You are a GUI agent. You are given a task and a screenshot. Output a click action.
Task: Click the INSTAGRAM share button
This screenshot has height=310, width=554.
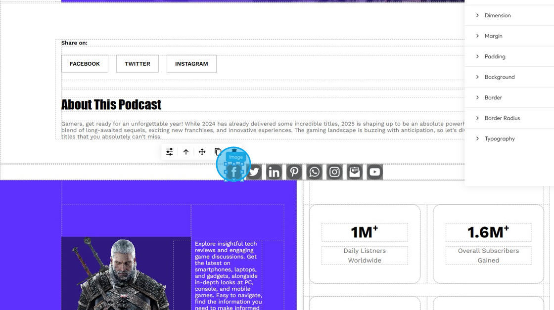click(191, 64)
